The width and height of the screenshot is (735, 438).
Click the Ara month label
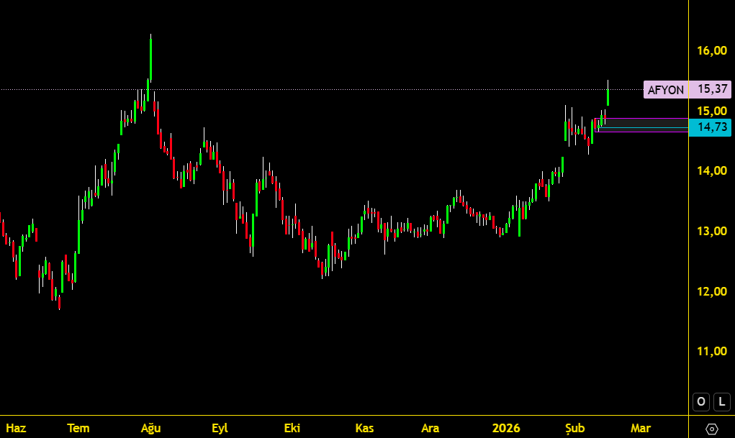click(x=430, y=428)
